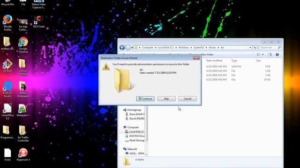Close the Destination Folder Access Denied dialog
The height and width of the screenshot is (168, 300).
pos(196,58)
